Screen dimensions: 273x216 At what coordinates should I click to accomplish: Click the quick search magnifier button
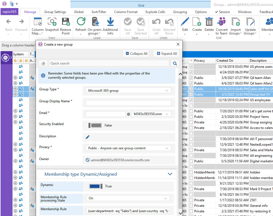(x=175, y=63)
